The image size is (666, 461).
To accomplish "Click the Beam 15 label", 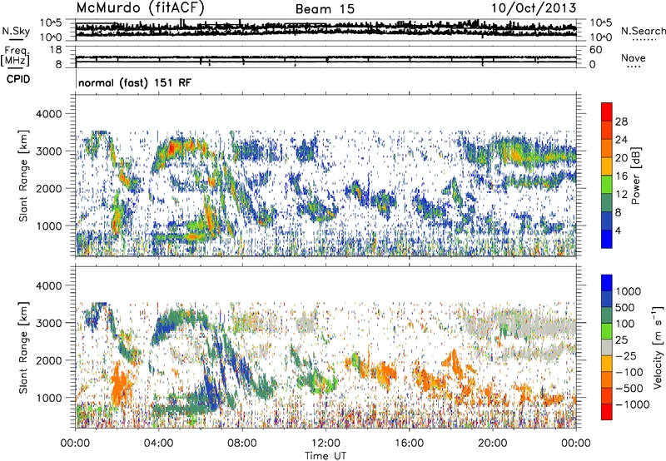I will pos(325,9).
